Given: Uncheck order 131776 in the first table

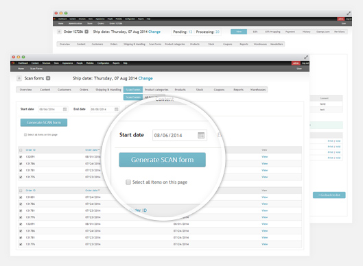Looking at the screenshot, I should pos(21,177).
